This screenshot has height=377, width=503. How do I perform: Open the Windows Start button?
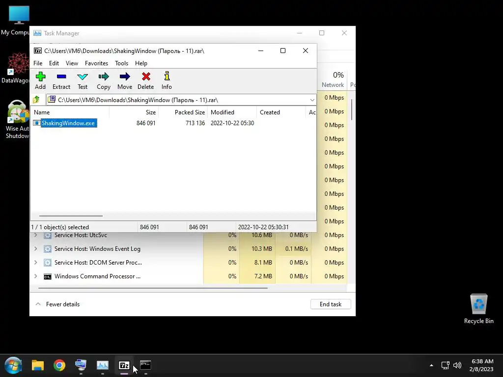click(13, 365)
